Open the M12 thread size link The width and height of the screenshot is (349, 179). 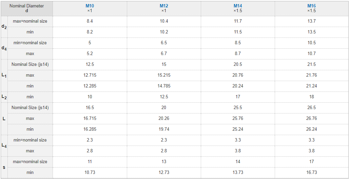click(x=164, y=6)
